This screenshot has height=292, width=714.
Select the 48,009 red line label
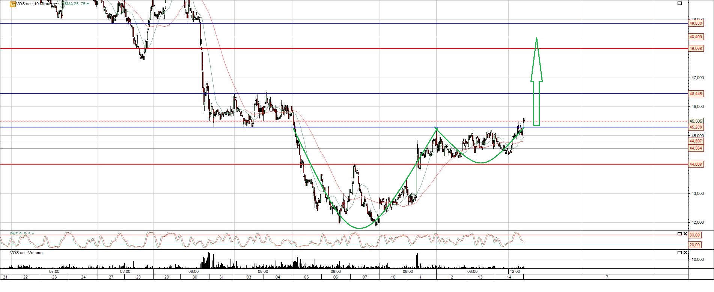pyautogui.click(x=696, y=48)
